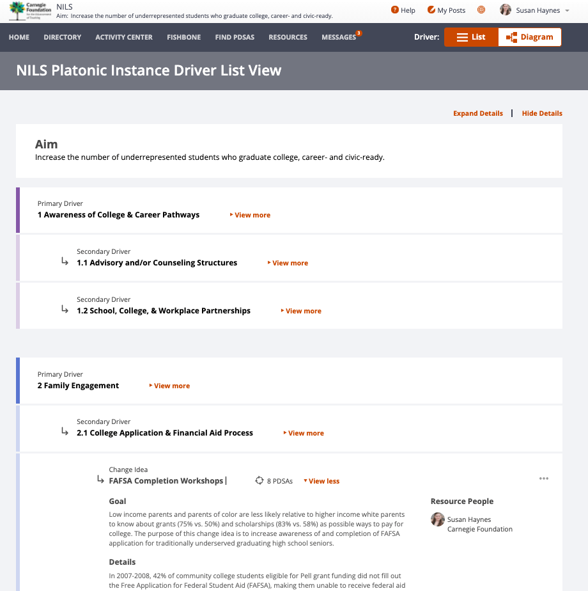
Task: Click the PDSA cycle icon
Action: (x=259, y=480)
